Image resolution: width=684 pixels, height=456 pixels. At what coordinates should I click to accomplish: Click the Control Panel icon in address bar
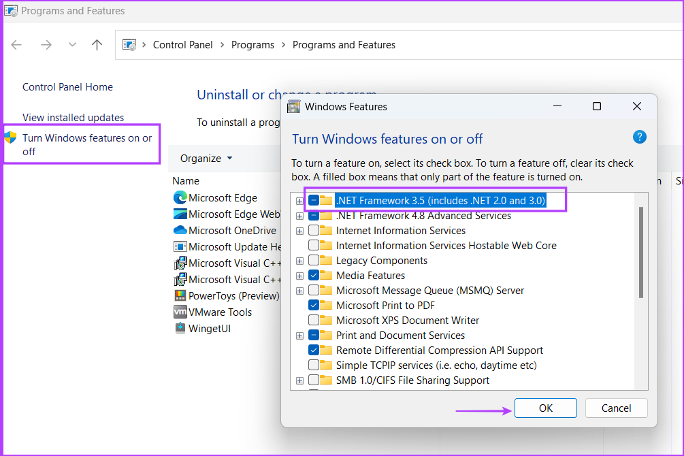[x=129, y=44]
